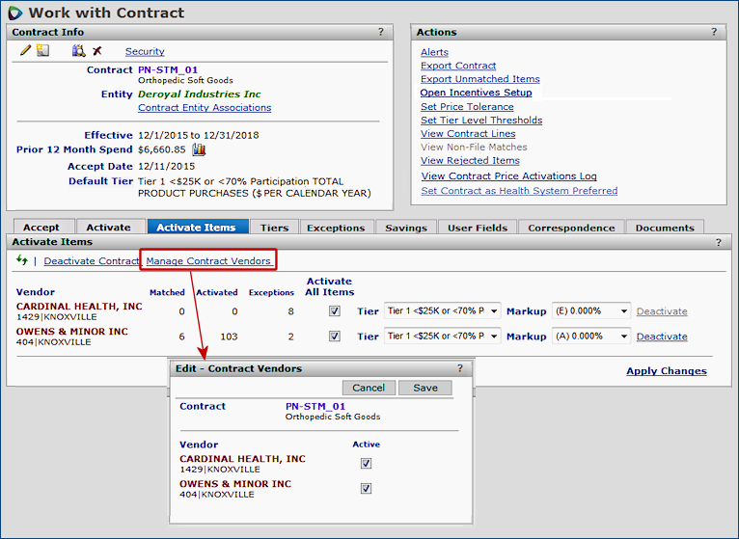739x539 pixels.
Task: Click the Export Contract action link
Action: click(458, 66)
